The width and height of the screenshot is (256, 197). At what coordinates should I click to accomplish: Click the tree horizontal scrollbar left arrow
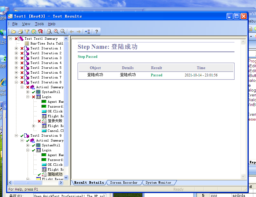tap(10, 183)
